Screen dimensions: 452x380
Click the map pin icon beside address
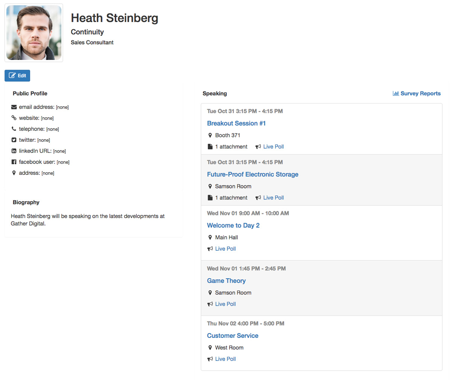14,173
